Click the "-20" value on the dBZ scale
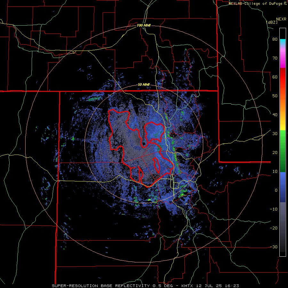Screen dimensions: 288x288 [x=274, y=228]
